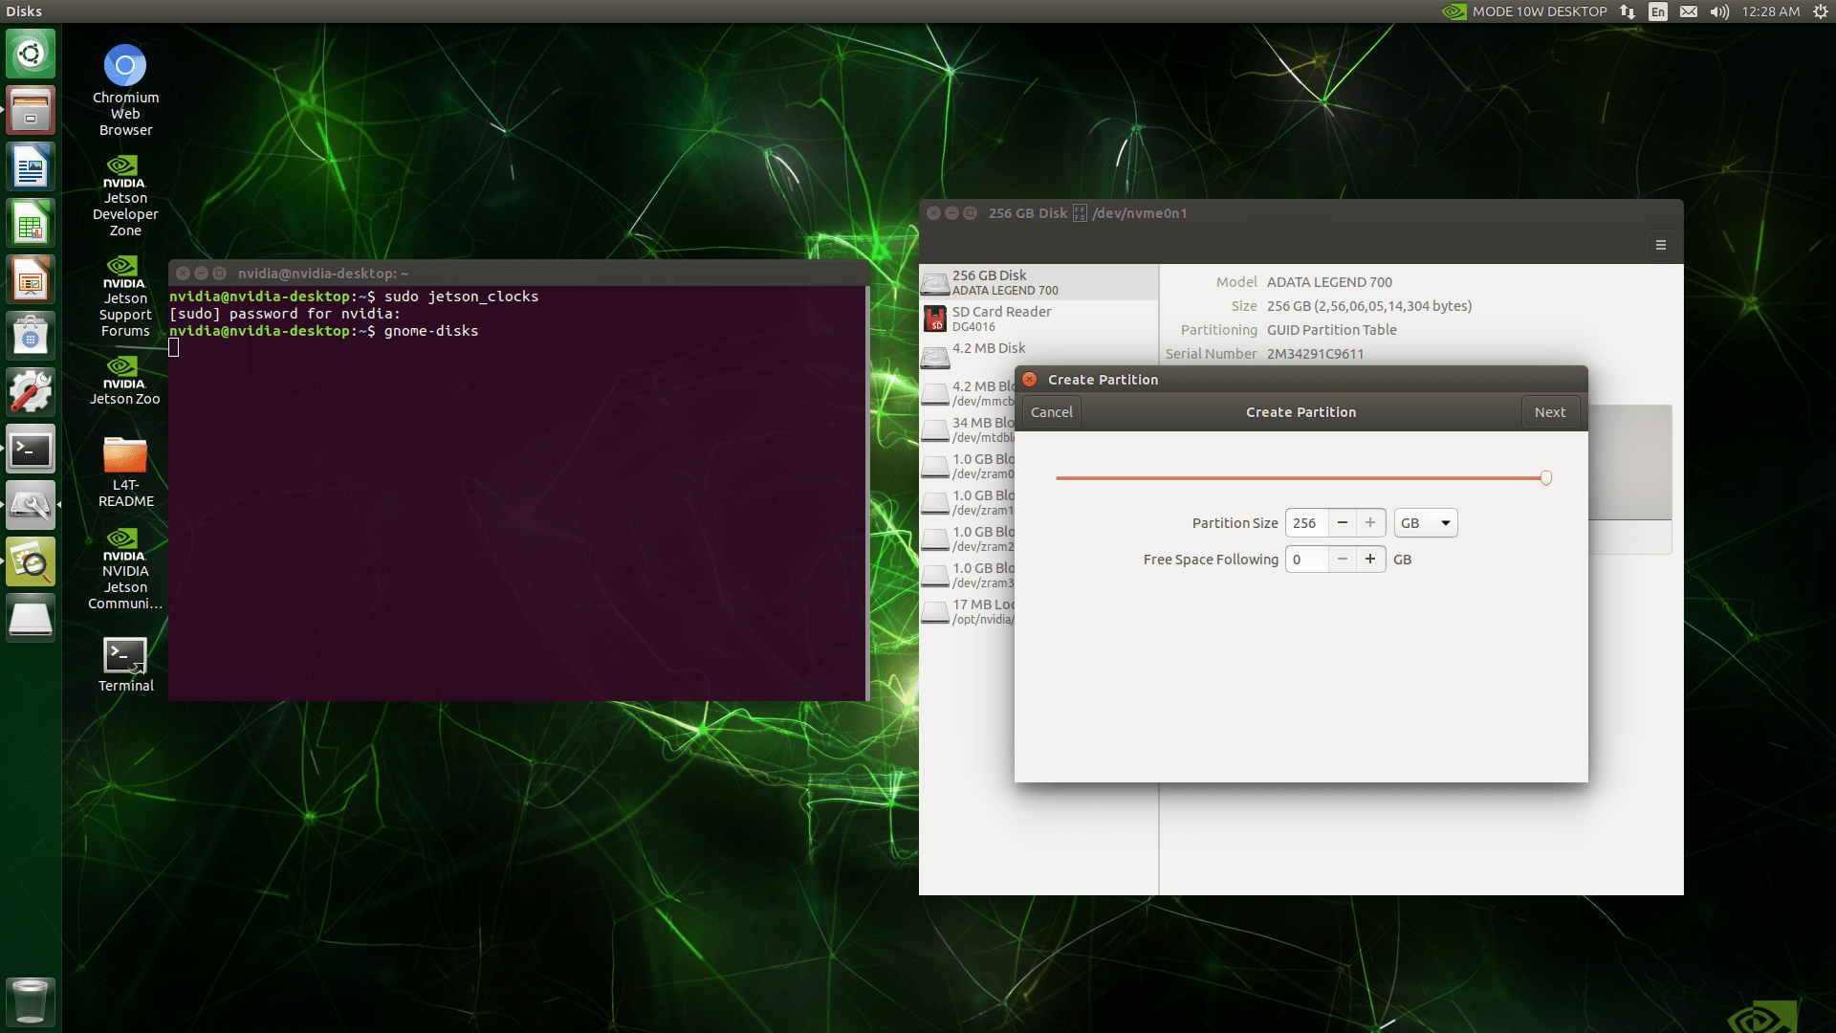Click the Terminal icon in launcher dock

[x=31, y=450]
